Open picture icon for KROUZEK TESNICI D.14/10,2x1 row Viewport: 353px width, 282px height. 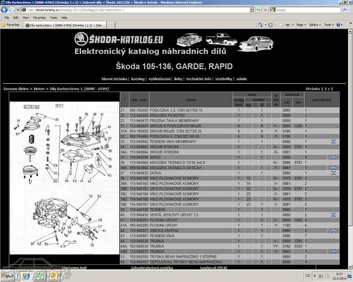333,168
